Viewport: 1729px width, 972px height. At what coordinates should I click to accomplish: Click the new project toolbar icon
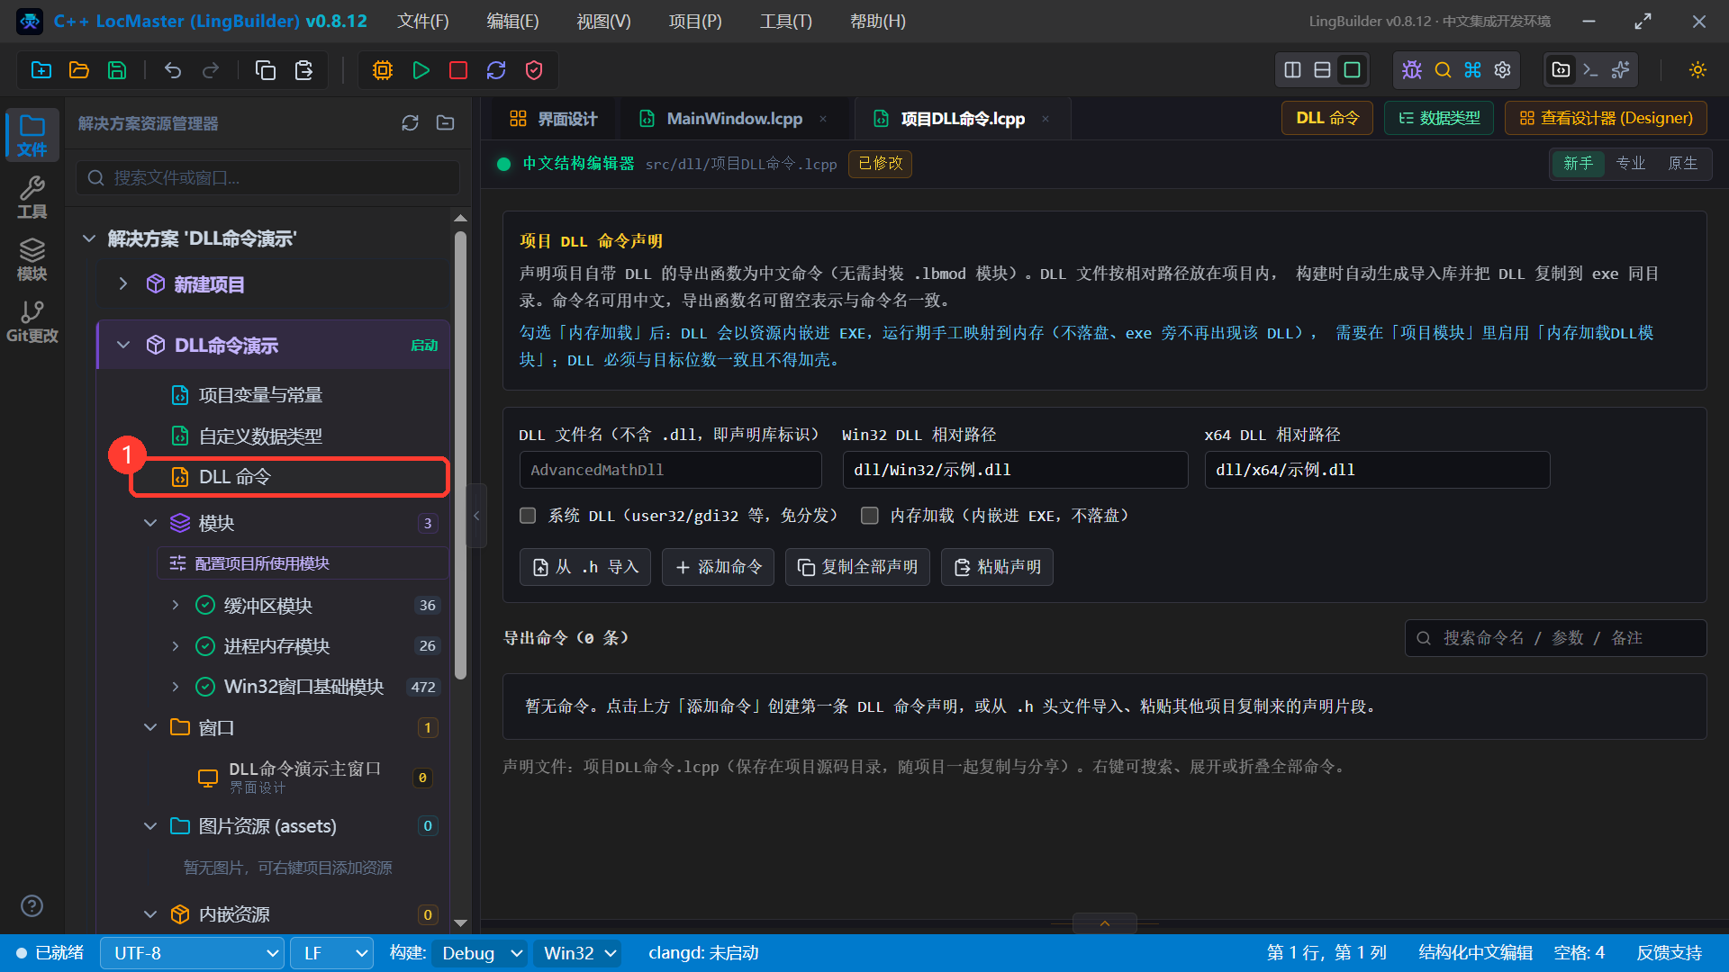click(41, 70)
